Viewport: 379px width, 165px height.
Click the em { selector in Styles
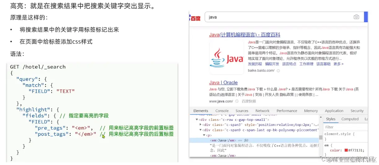point(329,145)
